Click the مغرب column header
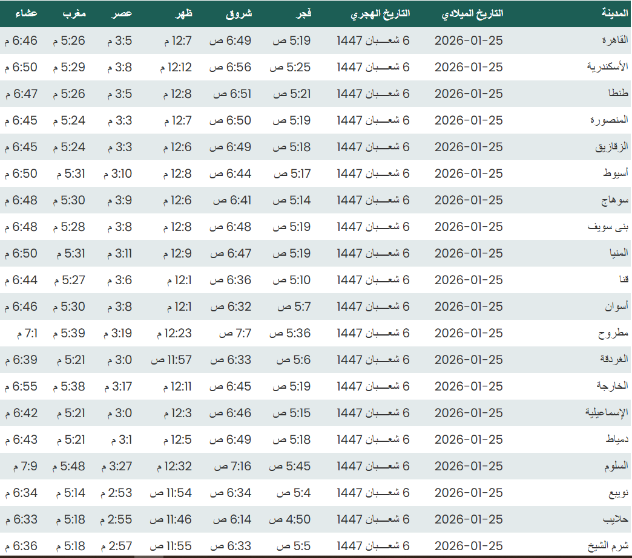Image resolution: width=632 pixels, height=558 pixels. tap(74, 13)
